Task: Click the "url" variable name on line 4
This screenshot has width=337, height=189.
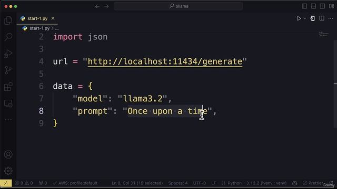Action: point(60,61)
